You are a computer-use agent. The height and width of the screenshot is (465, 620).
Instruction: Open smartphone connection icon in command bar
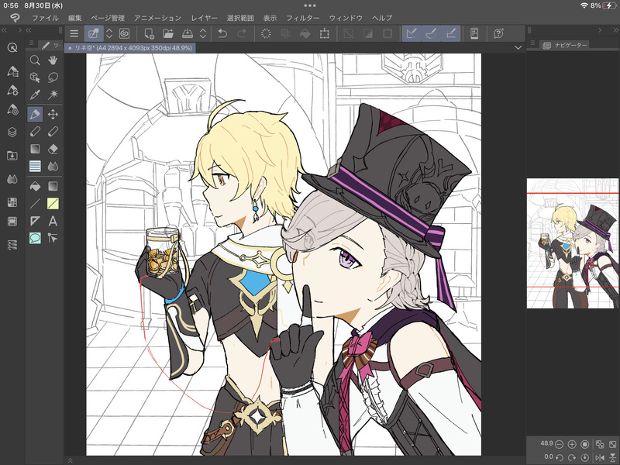(474, 33)
